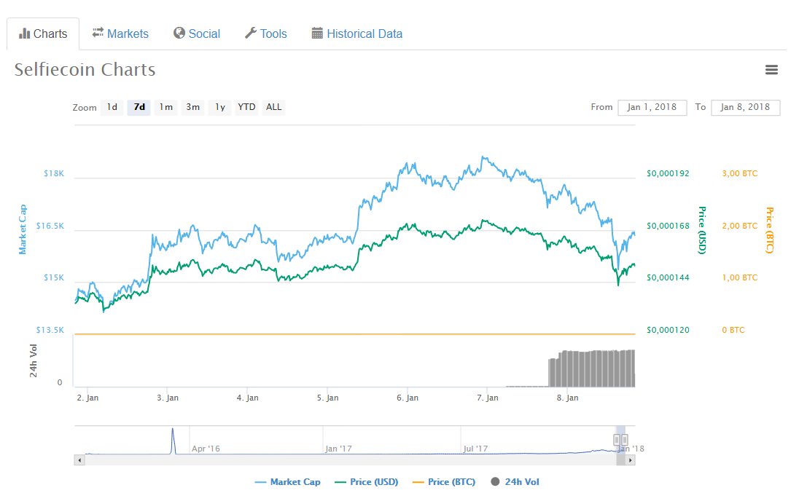
Task: Click the Selfiecoin Charts heading
Action: pos(85,70)
